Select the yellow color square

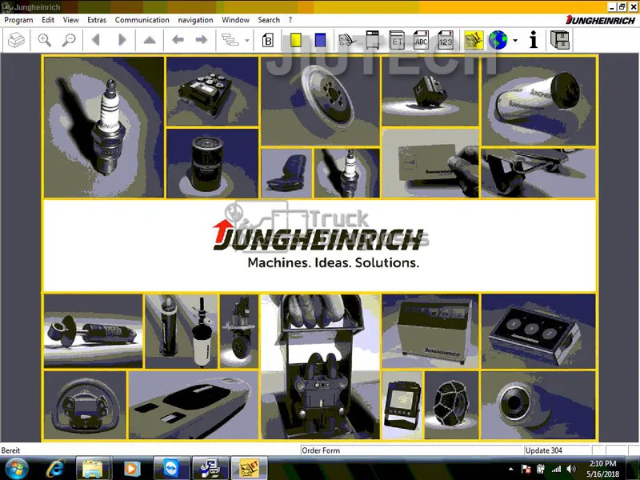[295, 40]
